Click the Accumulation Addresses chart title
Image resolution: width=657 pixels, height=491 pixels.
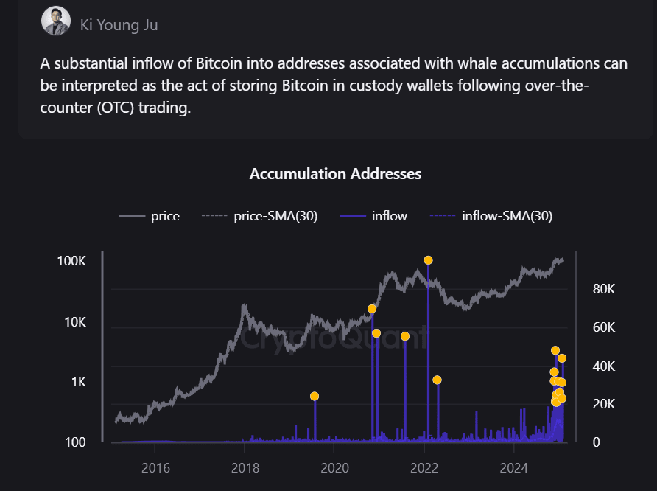335,174
